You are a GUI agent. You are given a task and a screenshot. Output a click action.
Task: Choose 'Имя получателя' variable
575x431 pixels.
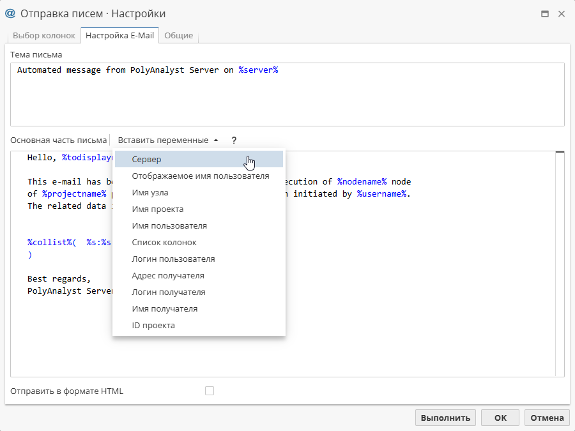tap(199, 309)
